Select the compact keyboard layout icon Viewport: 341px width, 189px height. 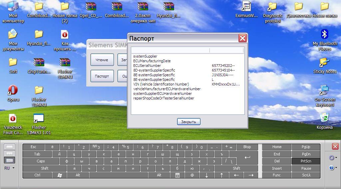click(10, 147)
